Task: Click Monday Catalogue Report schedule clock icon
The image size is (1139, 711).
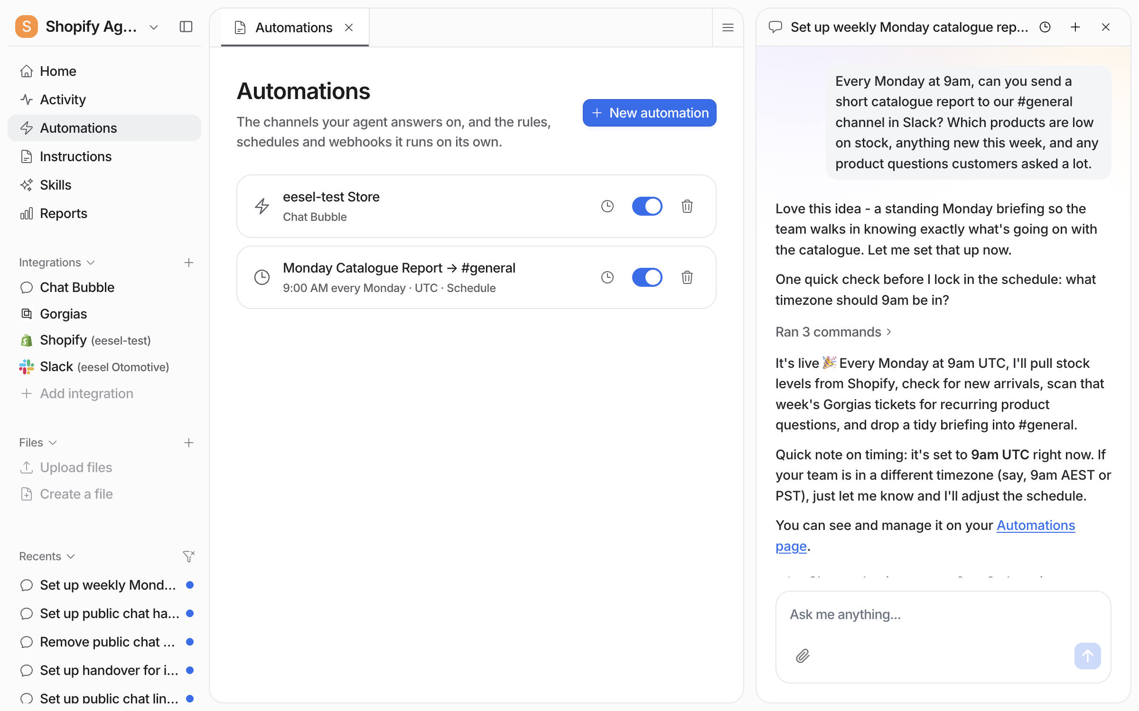Action: (262, 277)
